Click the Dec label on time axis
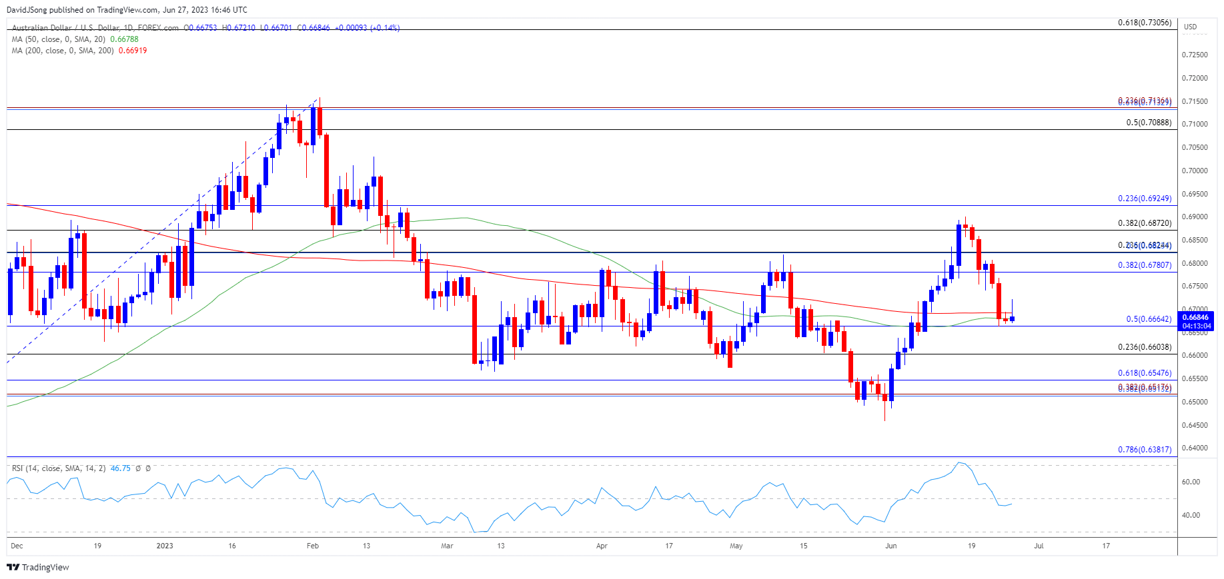The image size is (1224, 579). 17,546
